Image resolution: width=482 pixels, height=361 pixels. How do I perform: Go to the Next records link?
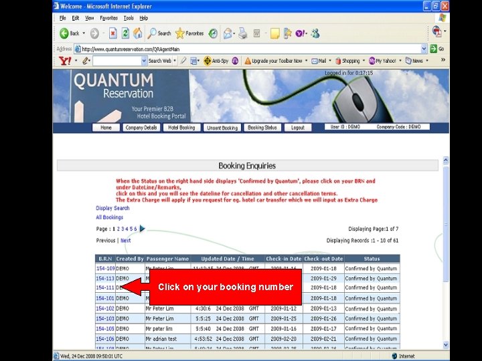click(x=125, y=241)
